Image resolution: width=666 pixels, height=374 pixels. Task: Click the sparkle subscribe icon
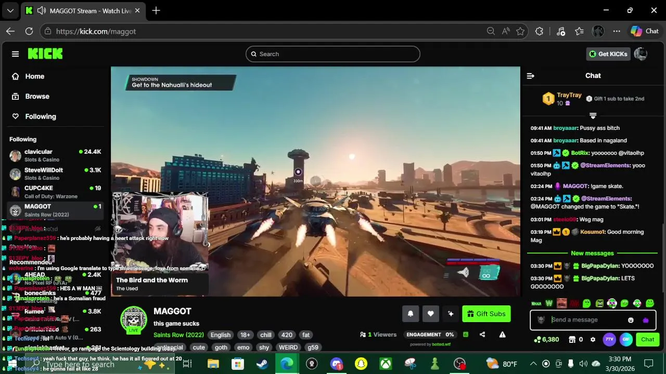click(451, 314)
